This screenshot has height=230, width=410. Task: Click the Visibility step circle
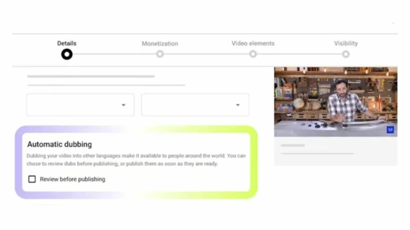point(346,54)
